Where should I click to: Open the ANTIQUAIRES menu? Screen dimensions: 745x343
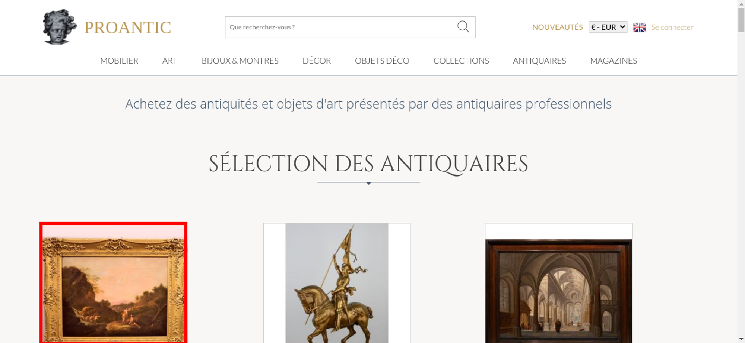coord(539,61)
